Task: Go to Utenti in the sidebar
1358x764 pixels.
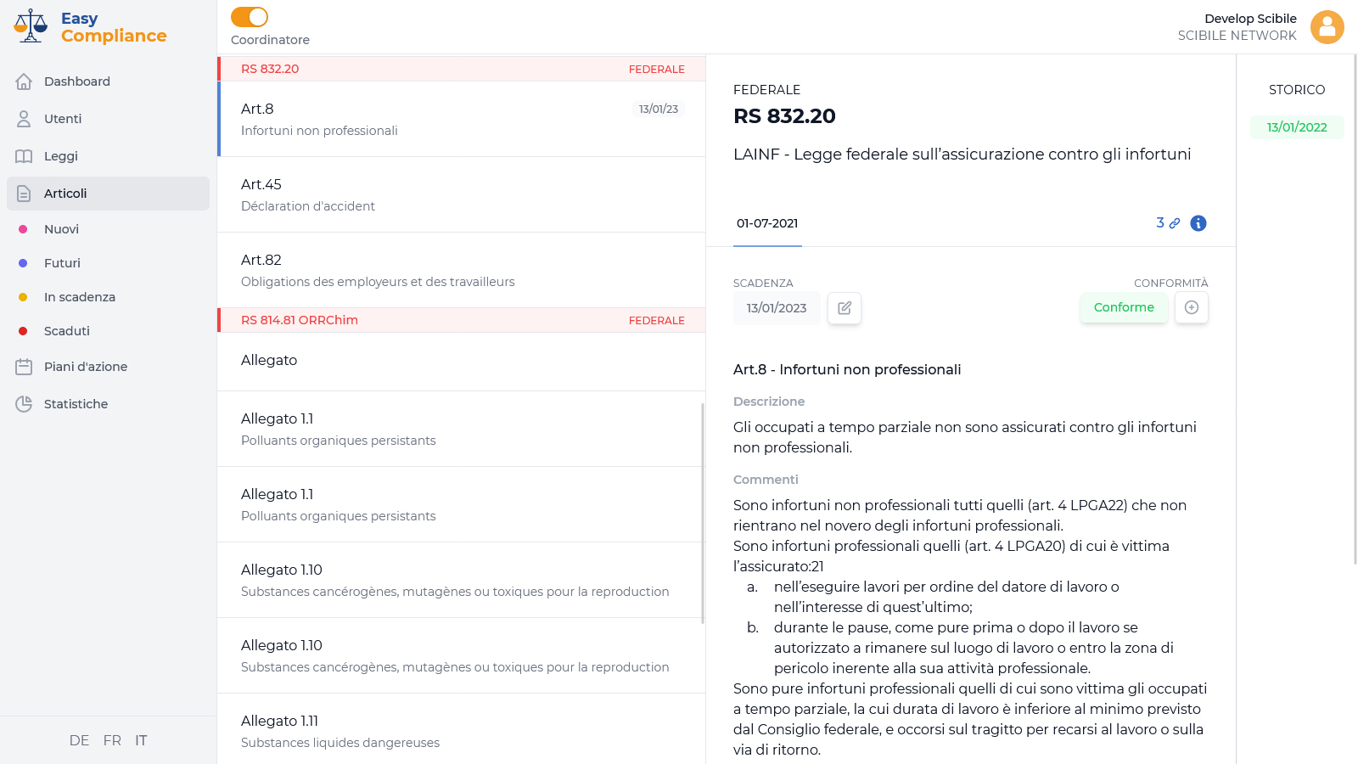Action: 63,119
